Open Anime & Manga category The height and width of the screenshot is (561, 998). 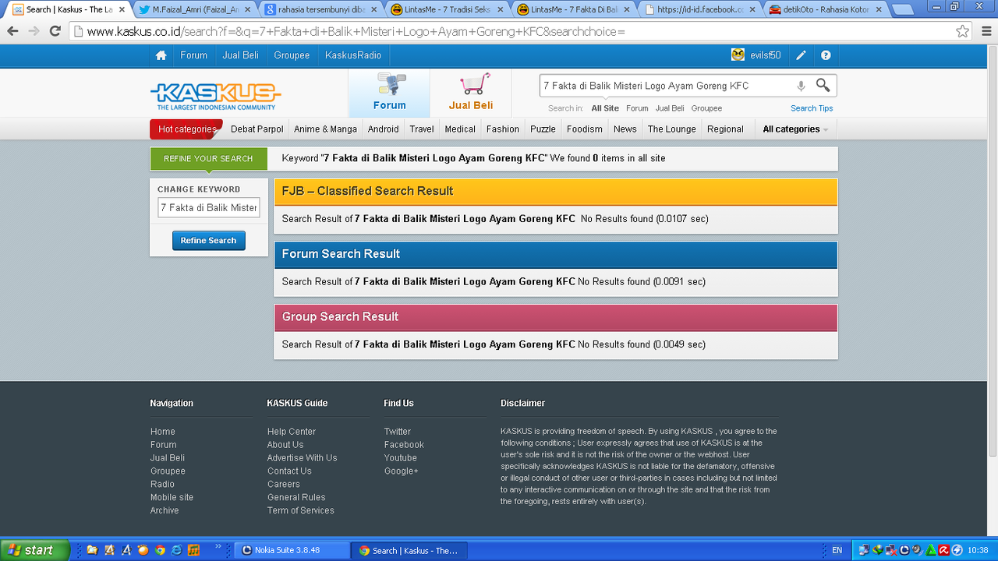pos(325,129)
